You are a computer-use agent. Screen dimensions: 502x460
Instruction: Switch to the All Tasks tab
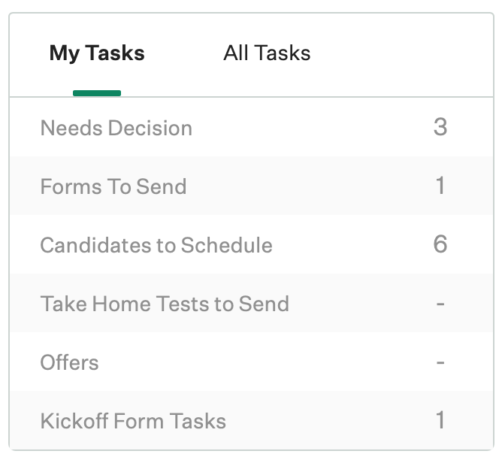point(267,53)
